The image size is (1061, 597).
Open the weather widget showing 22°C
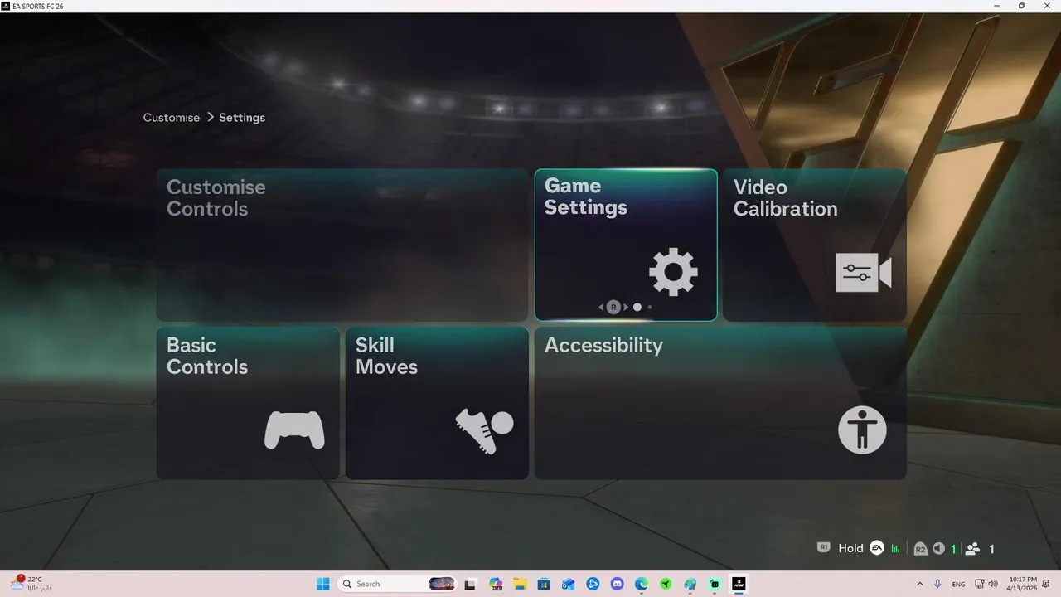31,584
